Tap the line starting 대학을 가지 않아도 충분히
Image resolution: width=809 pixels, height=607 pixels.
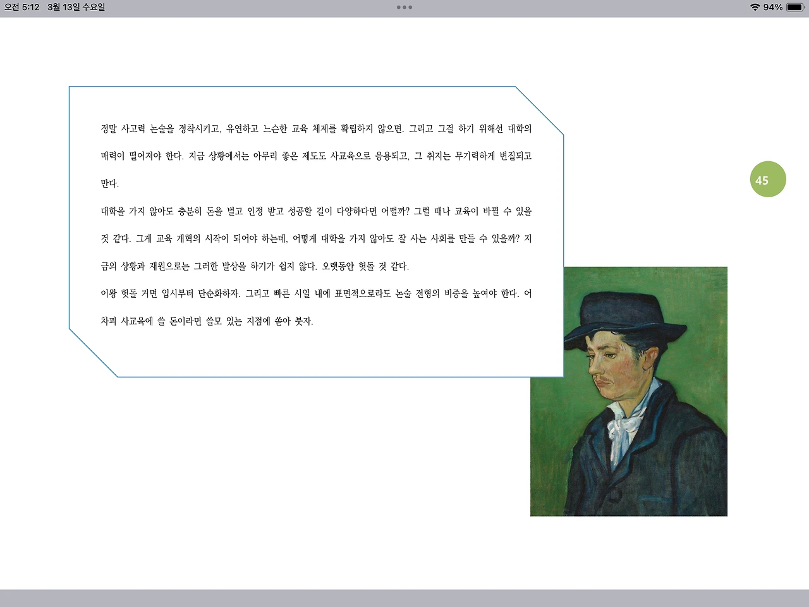(x=316, y=211)
